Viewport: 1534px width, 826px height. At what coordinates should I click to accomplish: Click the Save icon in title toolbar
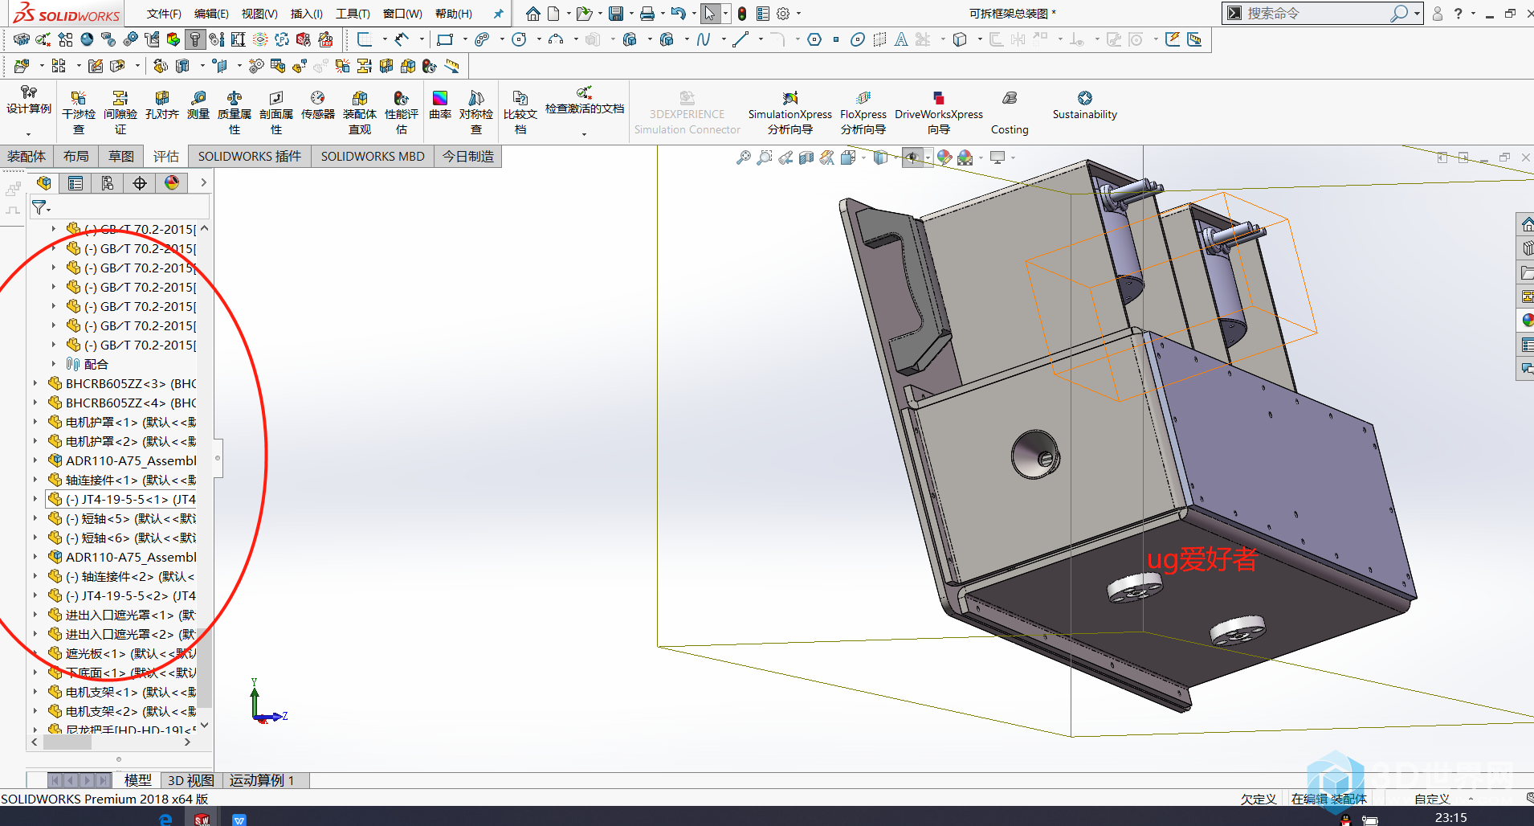(616, 14)
